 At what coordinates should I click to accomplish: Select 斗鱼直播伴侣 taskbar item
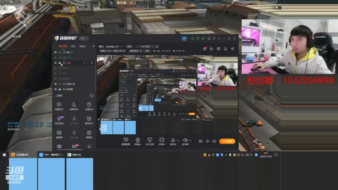23,155
